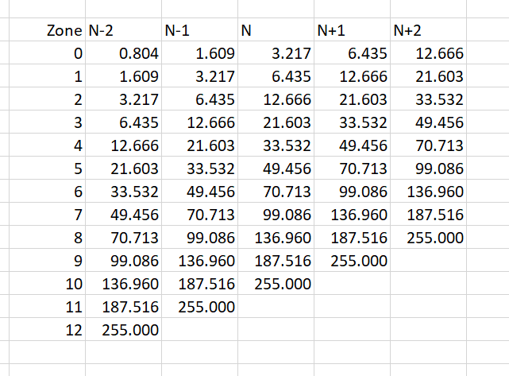509x376 pixels.
Task: Select 187.516 in Zone 9 row
Action: [276, 260]
